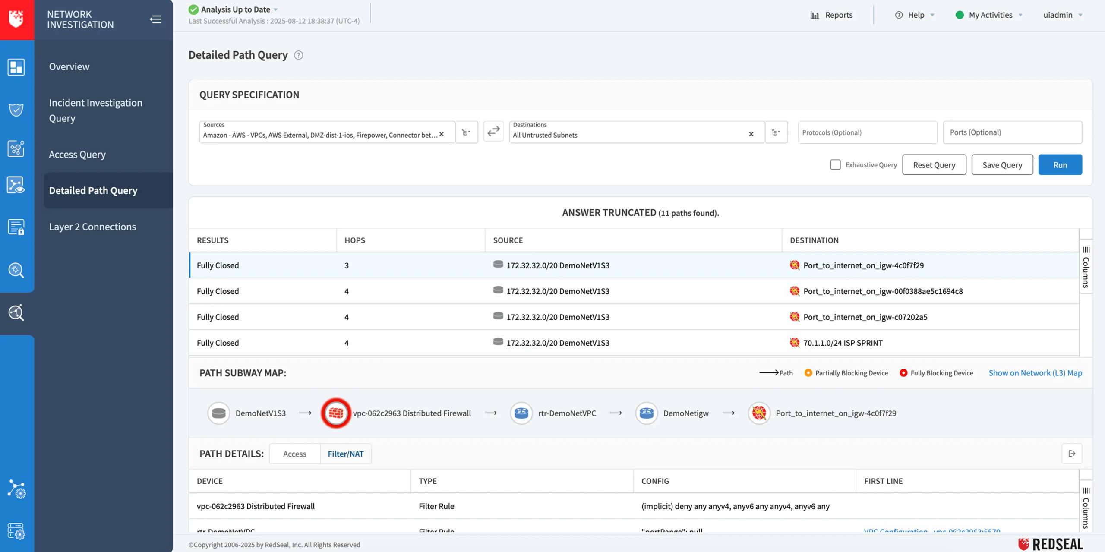This screenshot has height=552, width=1105.
Task: Go to the Overview menu item
Action: click(x=69, y=66)
